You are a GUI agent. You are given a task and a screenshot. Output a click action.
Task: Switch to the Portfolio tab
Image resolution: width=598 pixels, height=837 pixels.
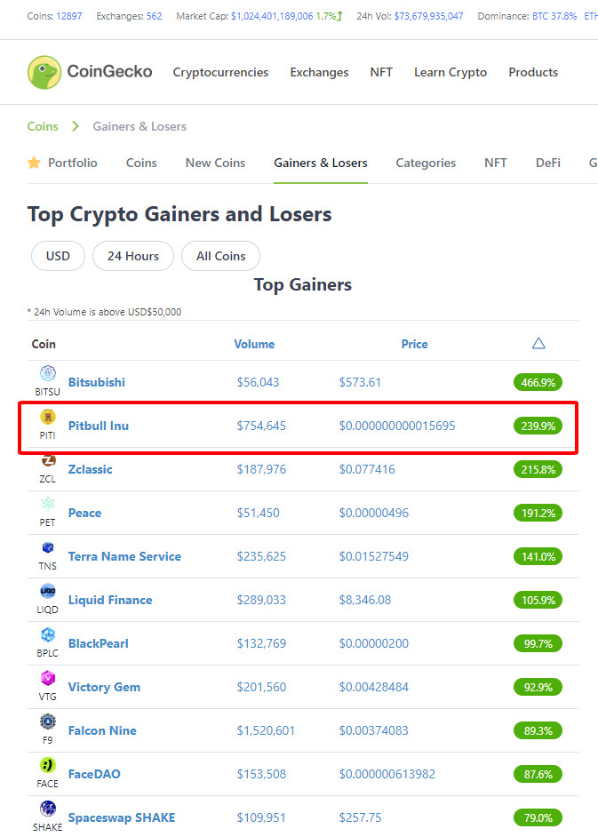pos(73,163)
